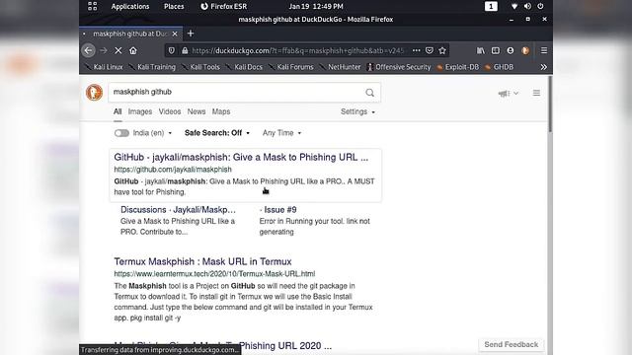Viewport: 632px width, 355px height.
Task: Switch to Videos results tab
Action: [x=170, y=111]
